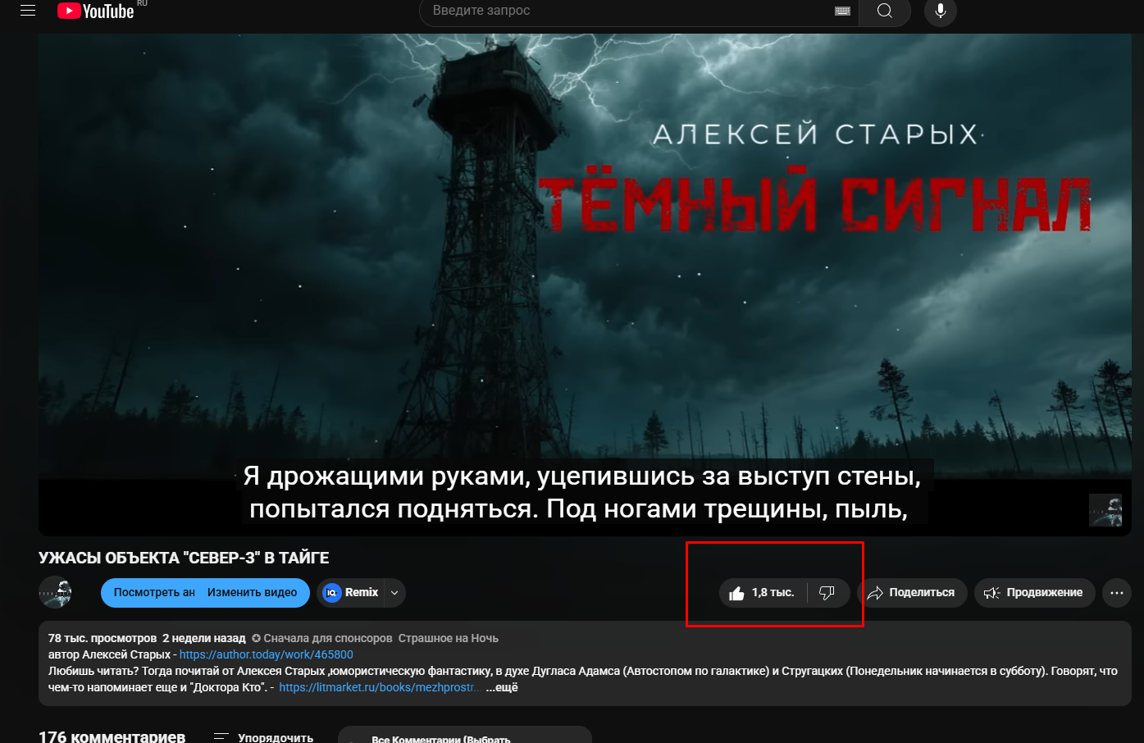Like the video with the thumbs-up
The width and height of the screenshot is (1144, 743).
(x=762, y=593)
